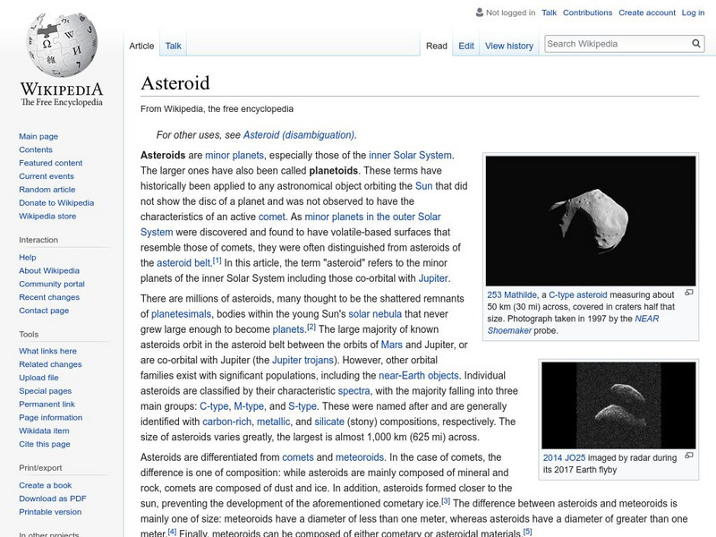Click Related changes

pyautogui.click(x=50, y=364)
